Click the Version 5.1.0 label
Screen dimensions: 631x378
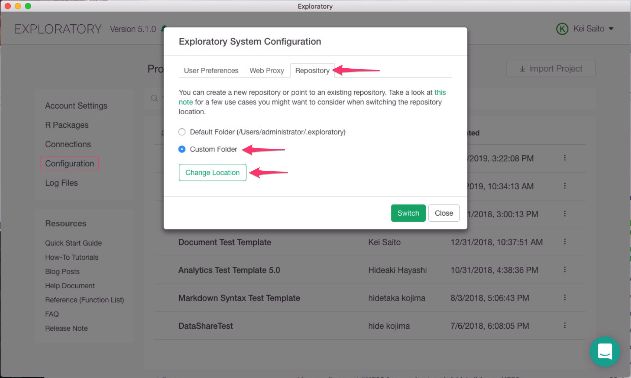pos(133,29)
